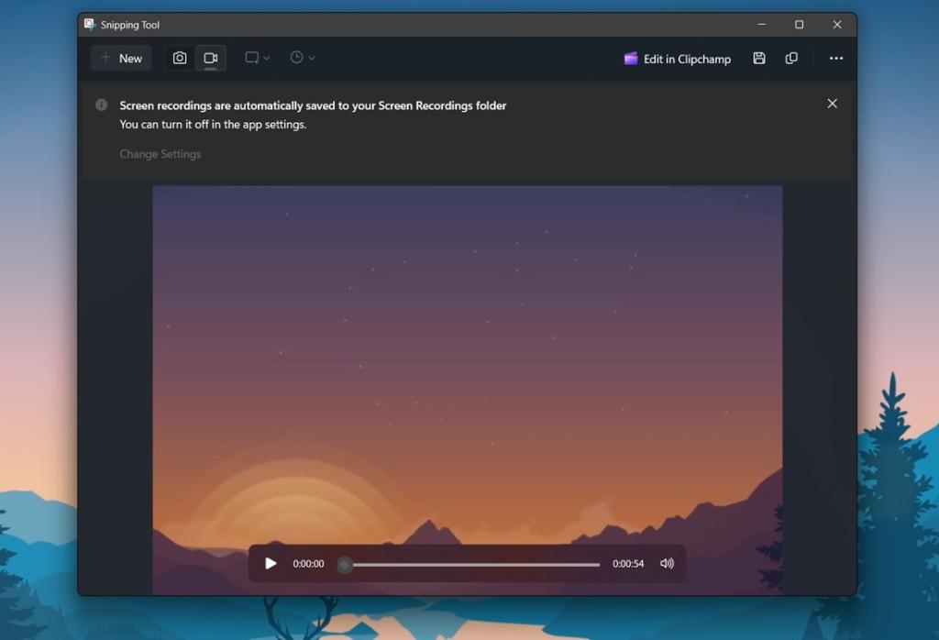939x640 pixels.
Task: Select the screenshot snip mode camera icon
Action: [179, 57]
